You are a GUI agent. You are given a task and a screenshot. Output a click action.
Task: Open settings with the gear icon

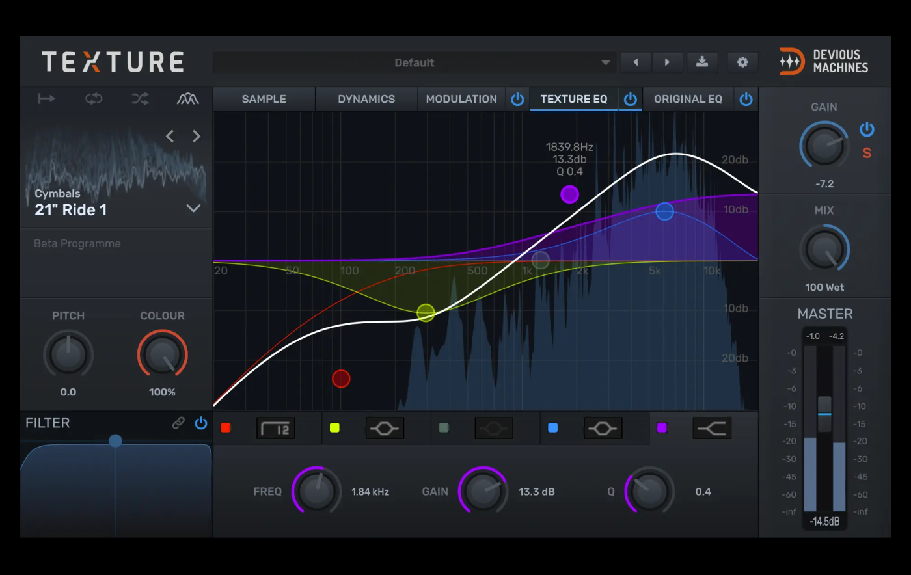[742, 62]
